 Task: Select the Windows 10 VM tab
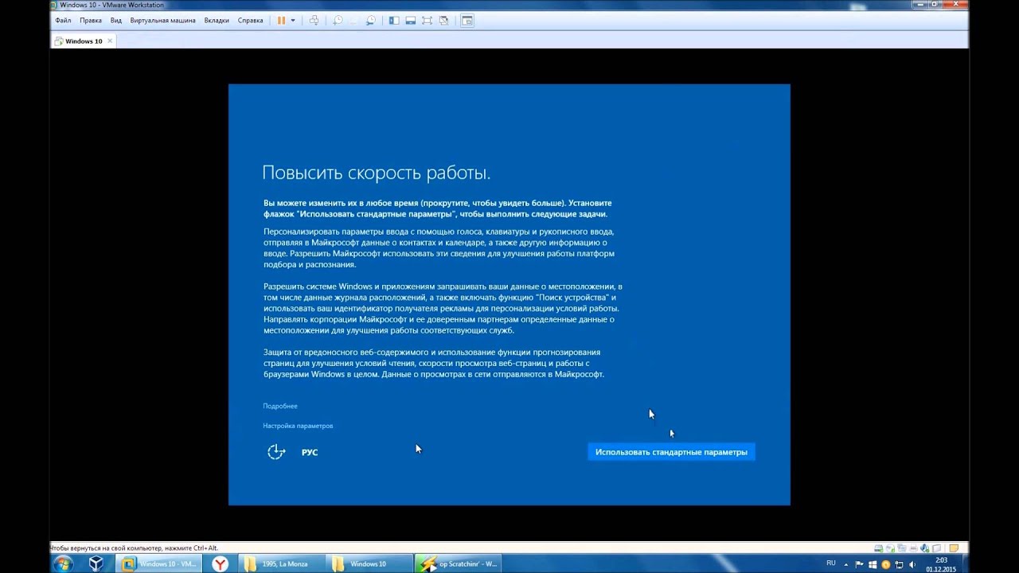[84, 41]
